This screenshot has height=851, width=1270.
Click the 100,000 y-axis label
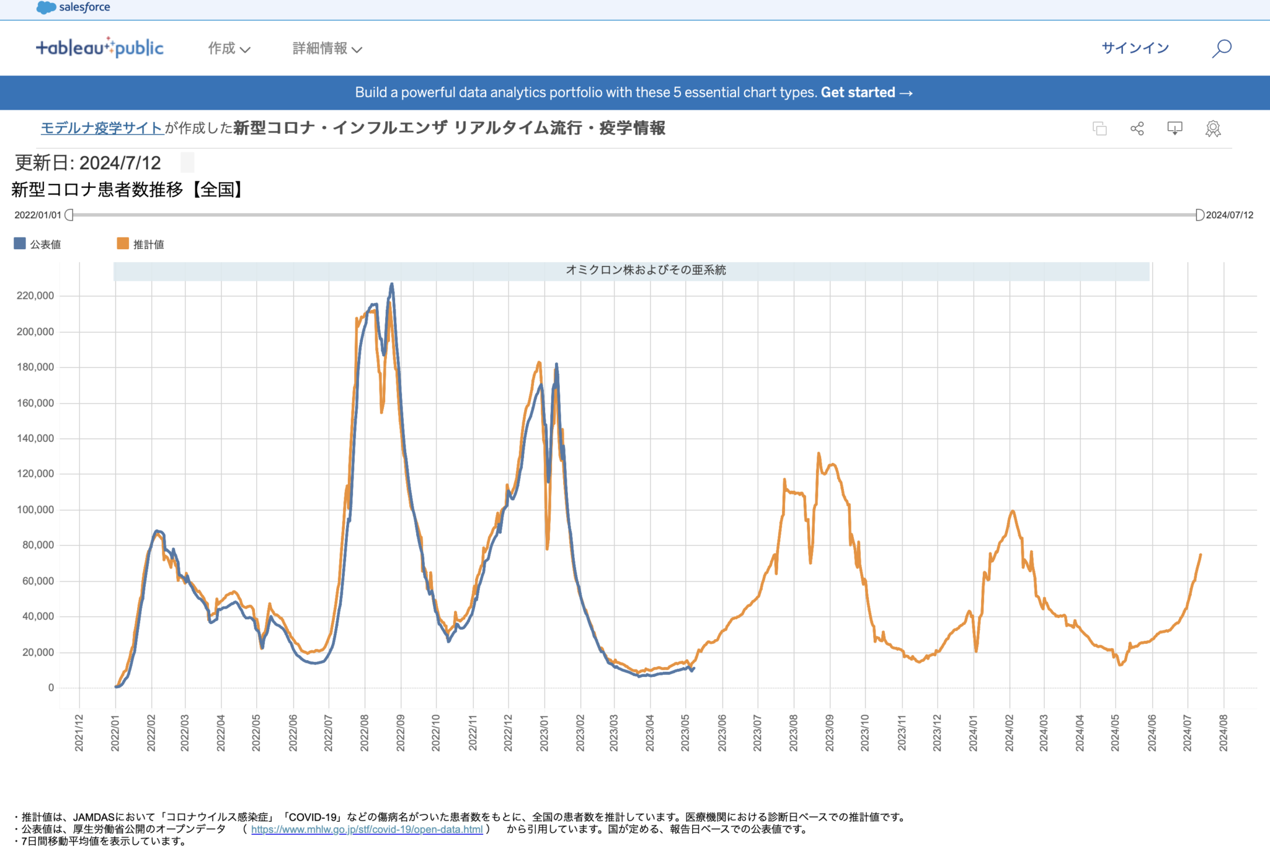35,509
